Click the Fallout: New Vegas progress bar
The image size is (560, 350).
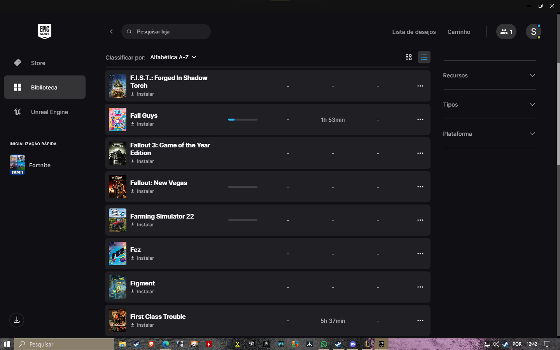click(x=243, y=187)
